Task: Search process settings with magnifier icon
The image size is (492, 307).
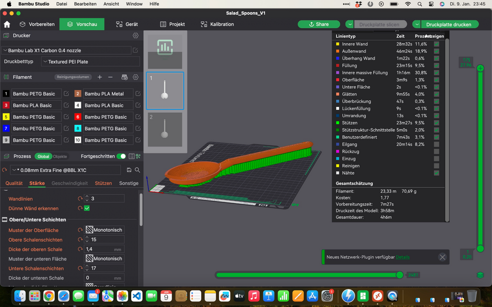Action: pyautogui.click(x=137, y=170)
